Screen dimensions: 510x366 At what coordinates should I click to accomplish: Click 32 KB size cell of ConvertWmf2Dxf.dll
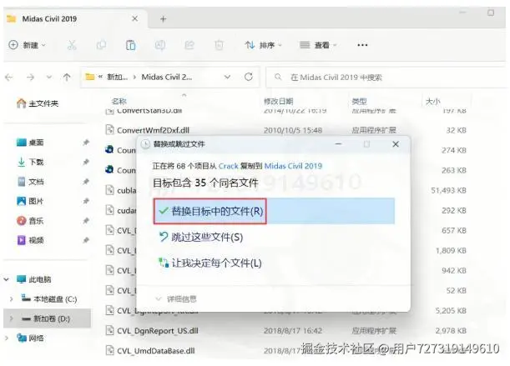(x=457, y=130)
